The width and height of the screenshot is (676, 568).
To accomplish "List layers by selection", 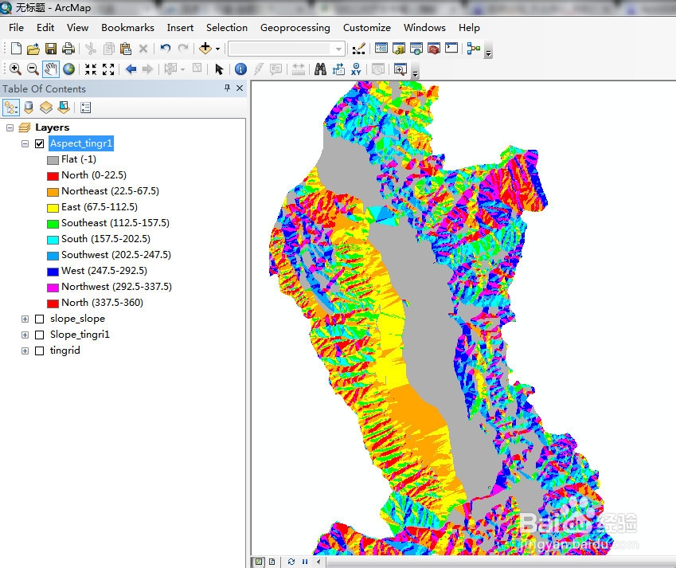I will (64, 108).
